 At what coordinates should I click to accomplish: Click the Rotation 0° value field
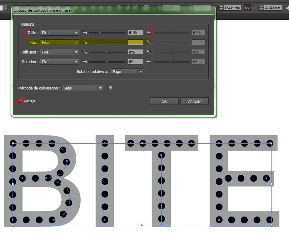135,62
